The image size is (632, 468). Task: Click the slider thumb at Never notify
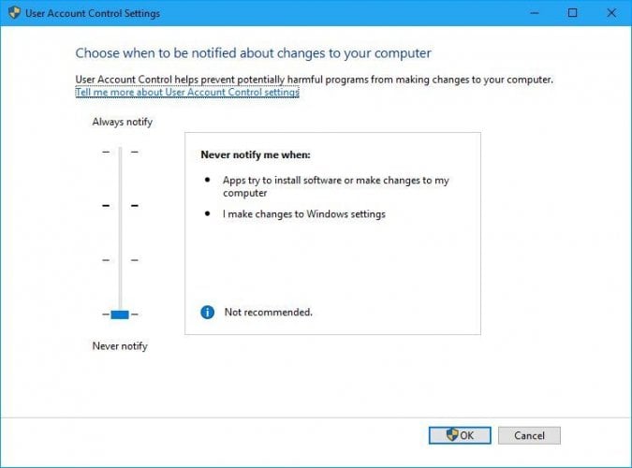(x=120, y=314)
